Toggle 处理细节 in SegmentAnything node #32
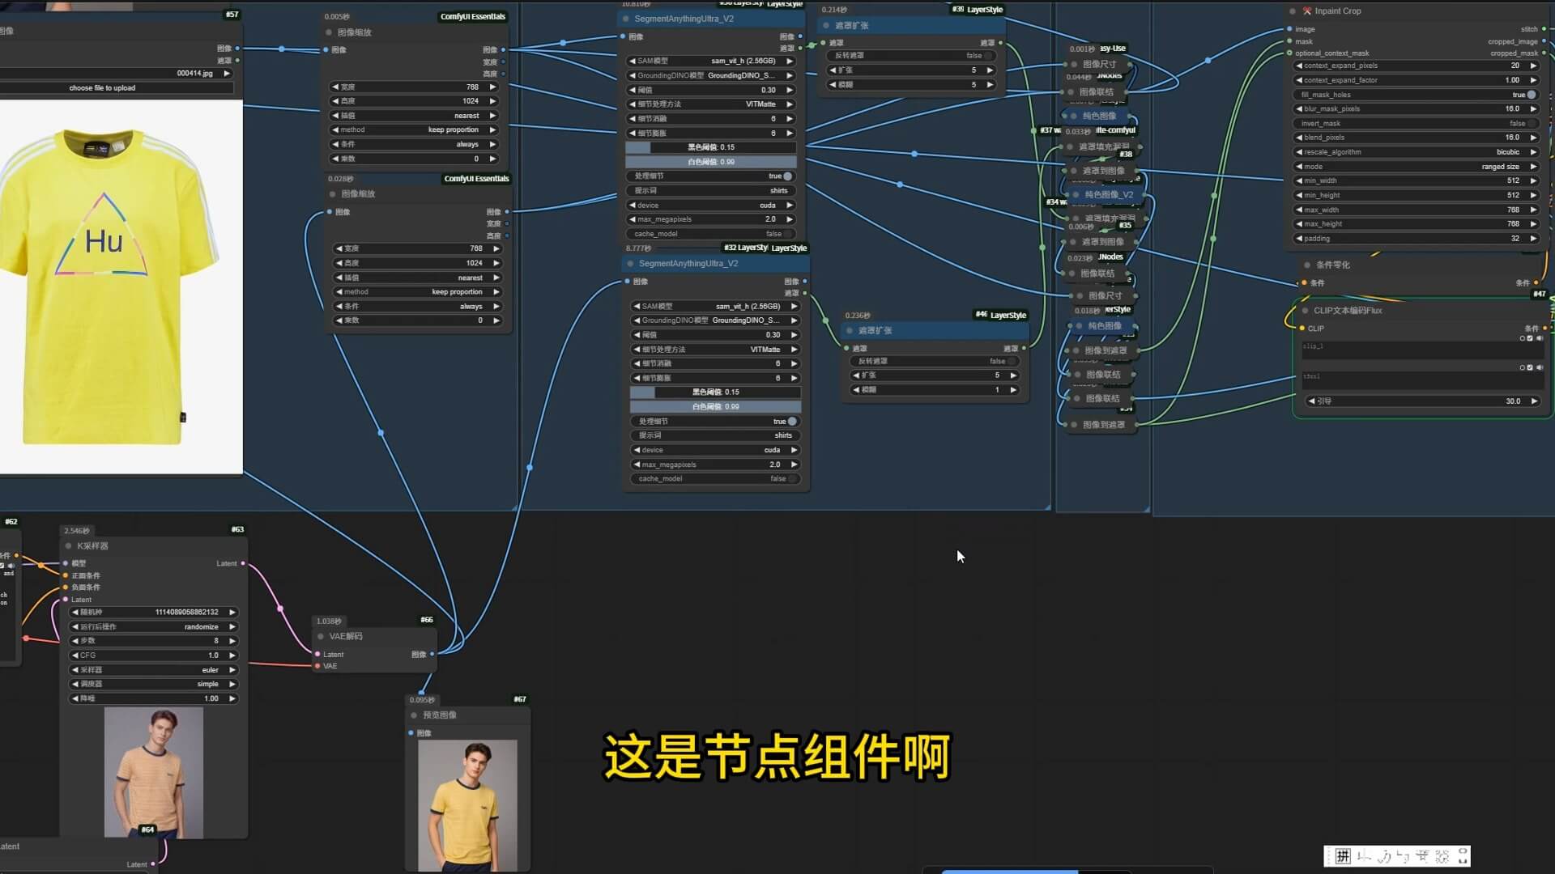The width and height of the screenshot is (1555, 874). click(x=715, y=422)
